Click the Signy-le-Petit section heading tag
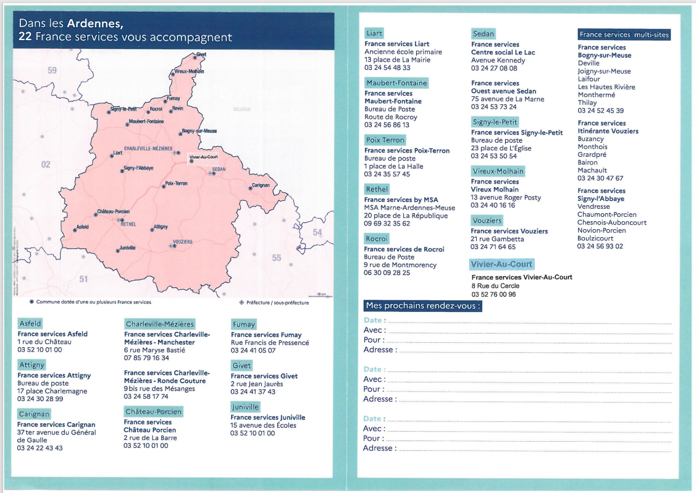696x493 pixels. (495, 122)
